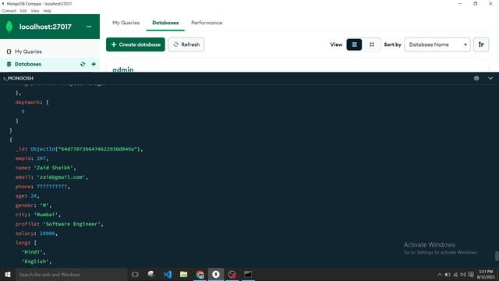Click the Databases sidebar stack icon
Viewport: 499px width, 281px height.
[9, 64]
